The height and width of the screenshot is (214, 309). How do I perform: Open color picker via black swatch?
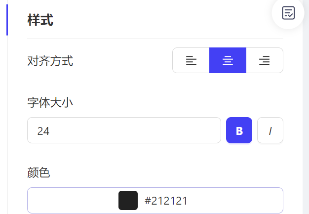coord(128,200)
